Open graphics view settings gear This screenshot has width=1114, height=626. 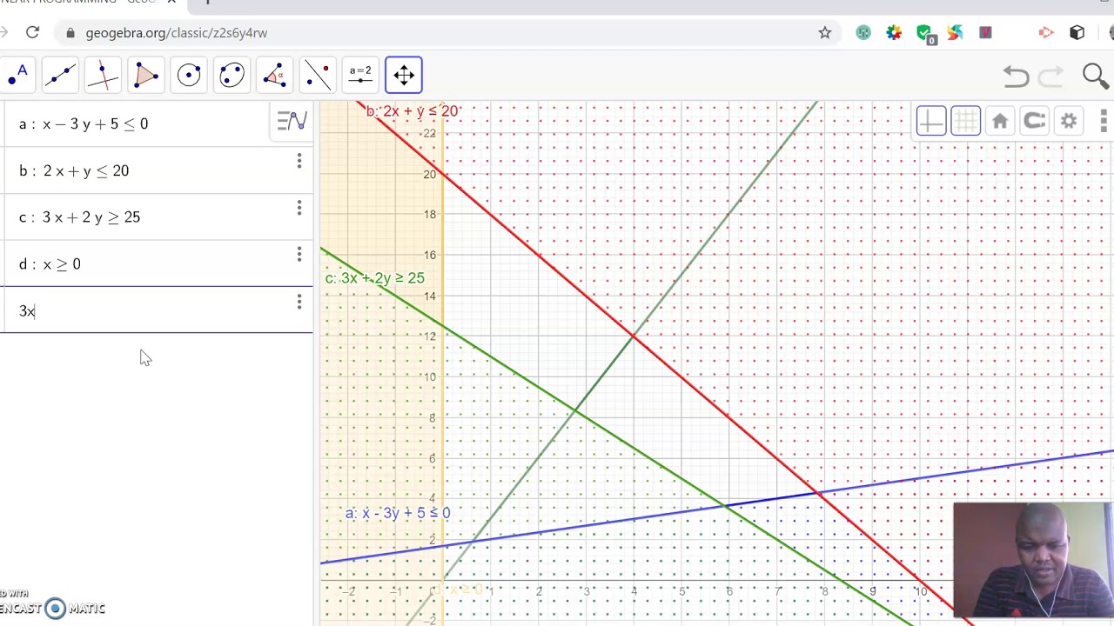[1069, 122]
